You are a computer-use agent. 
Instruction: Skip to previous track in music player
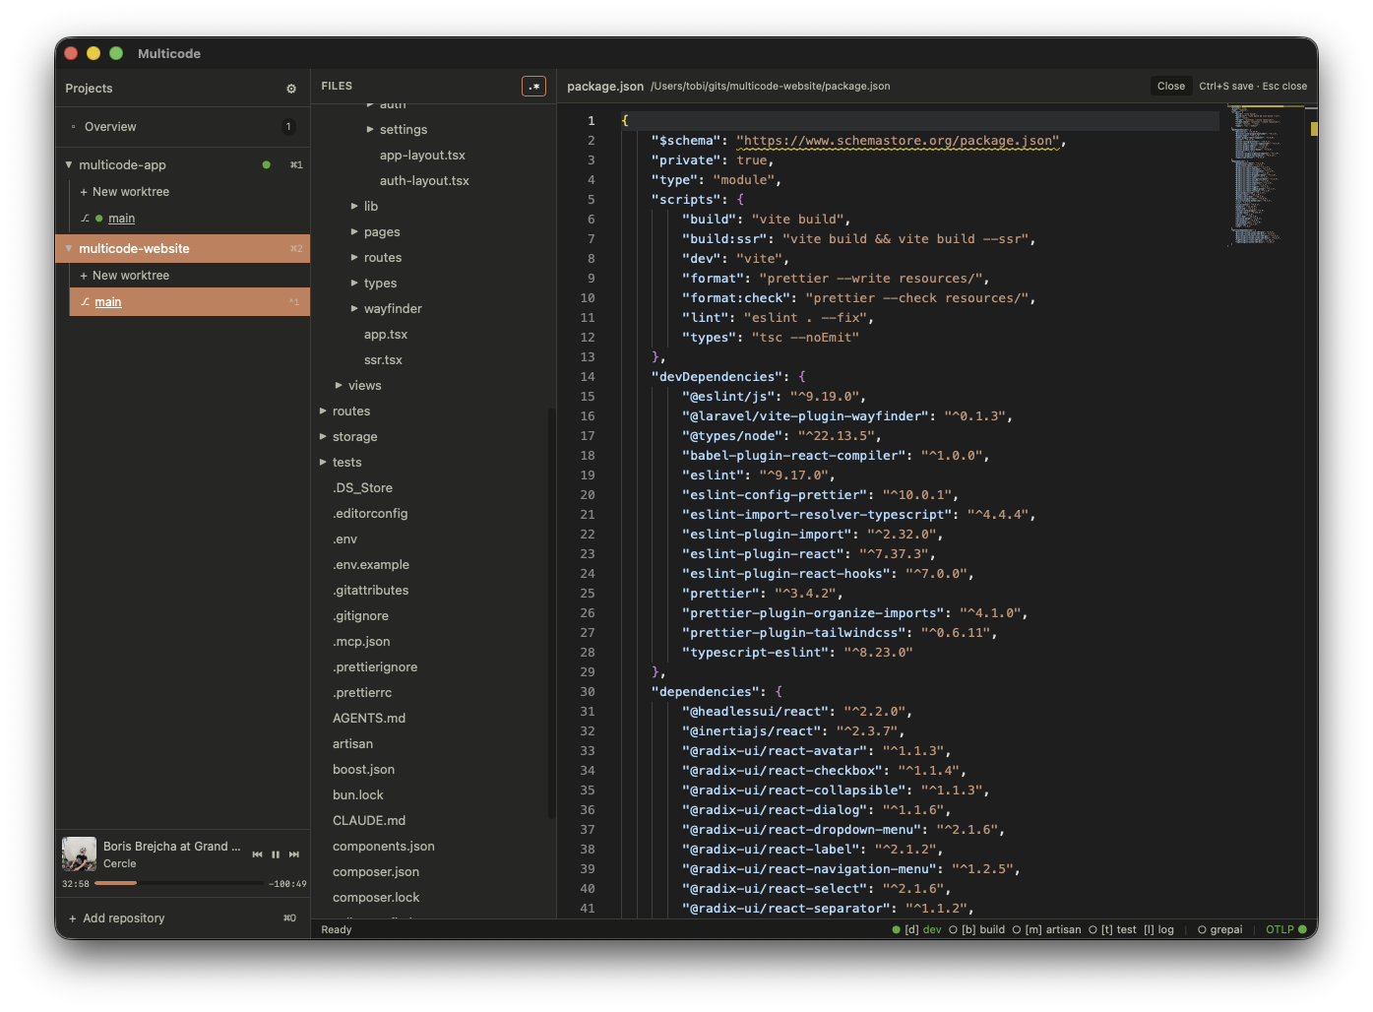(x=257, y=854)
